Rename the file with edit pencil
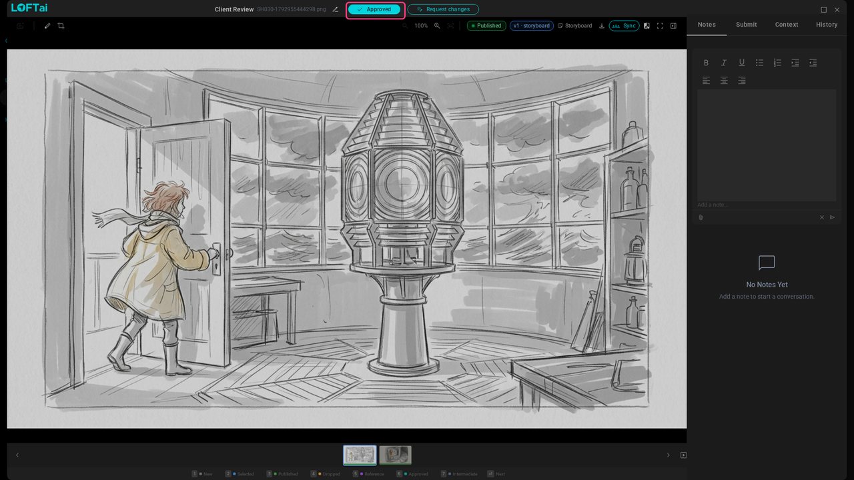854x480 pixels. (336, 9)
